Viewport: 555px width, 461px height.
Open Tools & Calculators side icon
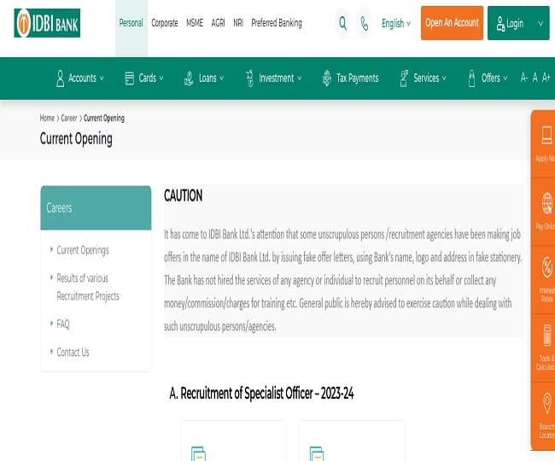tap(546, 336)
